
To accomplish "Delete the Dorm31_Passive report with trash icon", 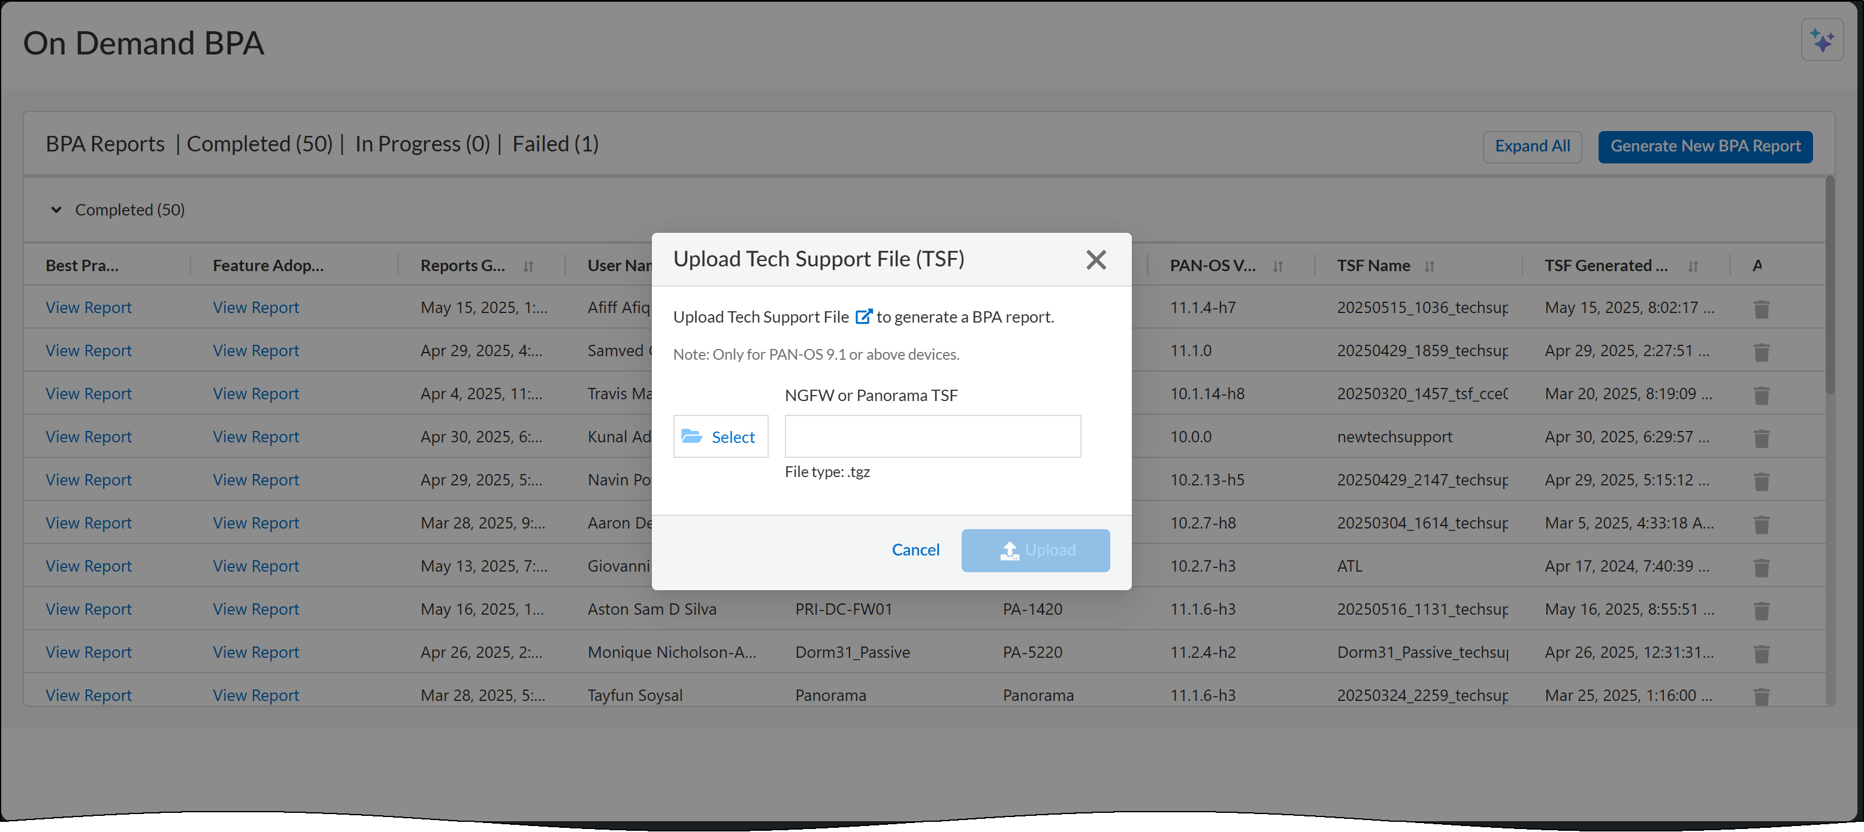I will pyautogui.click(x=1762, y=654).
